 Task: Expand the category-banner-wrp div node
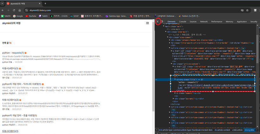(169, 40)
